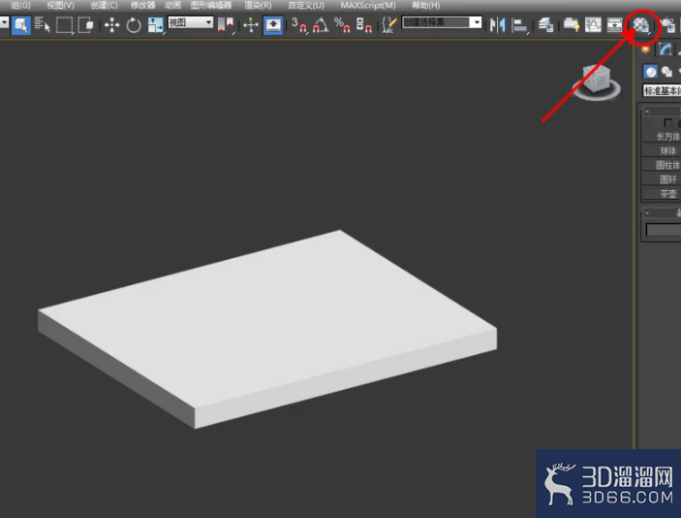The width and height of the screenshot is (681, 518).
Task: Switch to Create panel tab
Action: [x=645, y=49]
